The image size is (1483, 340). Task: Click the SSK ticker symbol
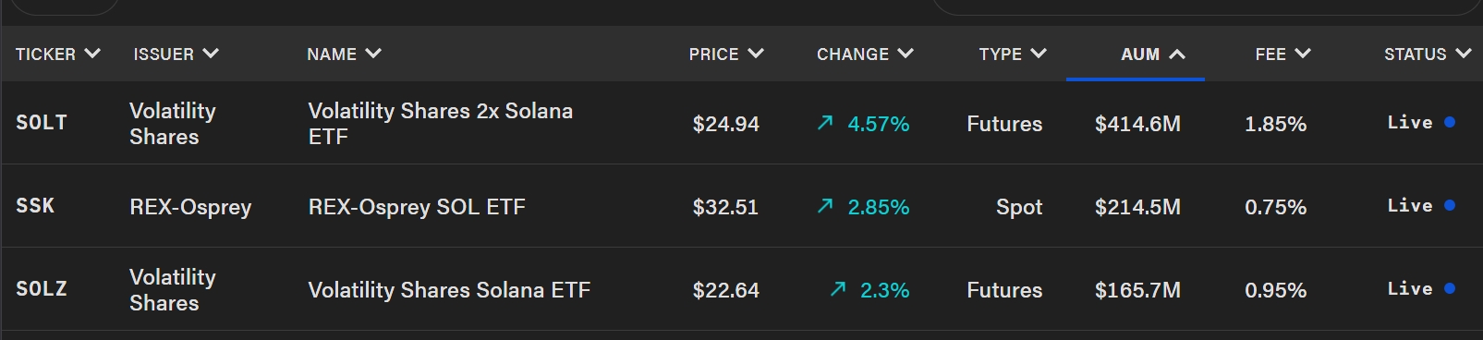[x=35, y=205]
